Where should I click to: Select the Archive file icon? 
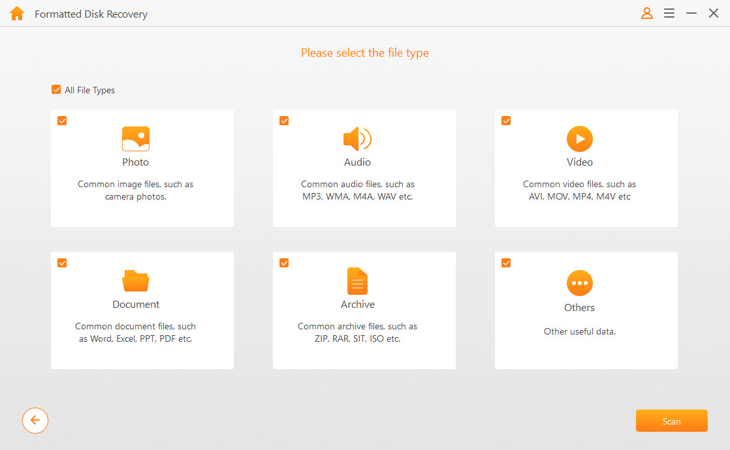click(357, 280)
